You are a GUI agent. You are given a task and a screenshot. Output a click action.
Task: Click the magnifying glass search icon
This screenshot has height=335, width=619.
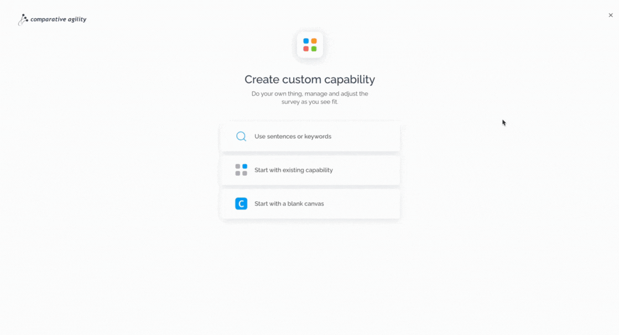[241, 137]
